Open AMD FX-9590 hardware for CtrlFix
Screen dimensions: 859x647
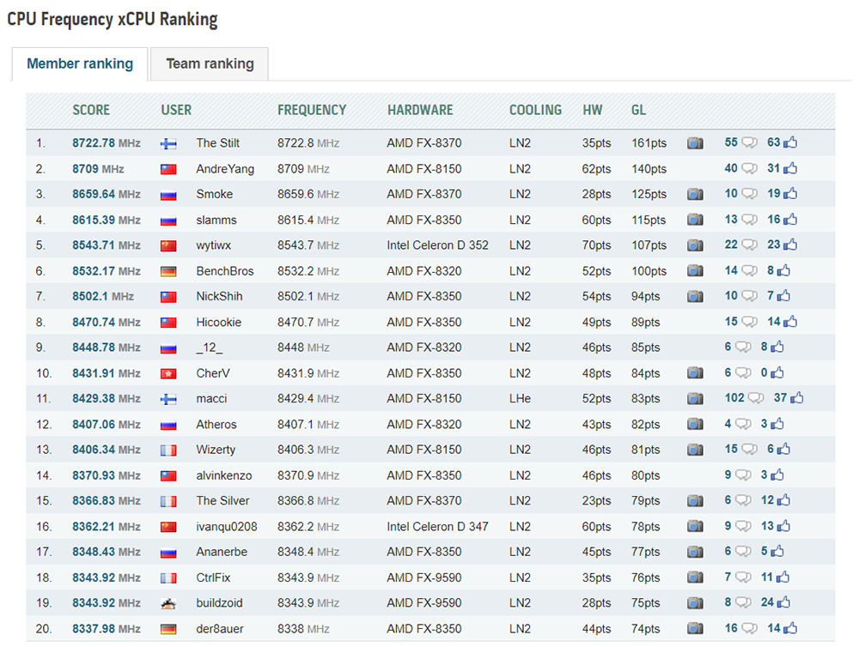coord(424,577)
